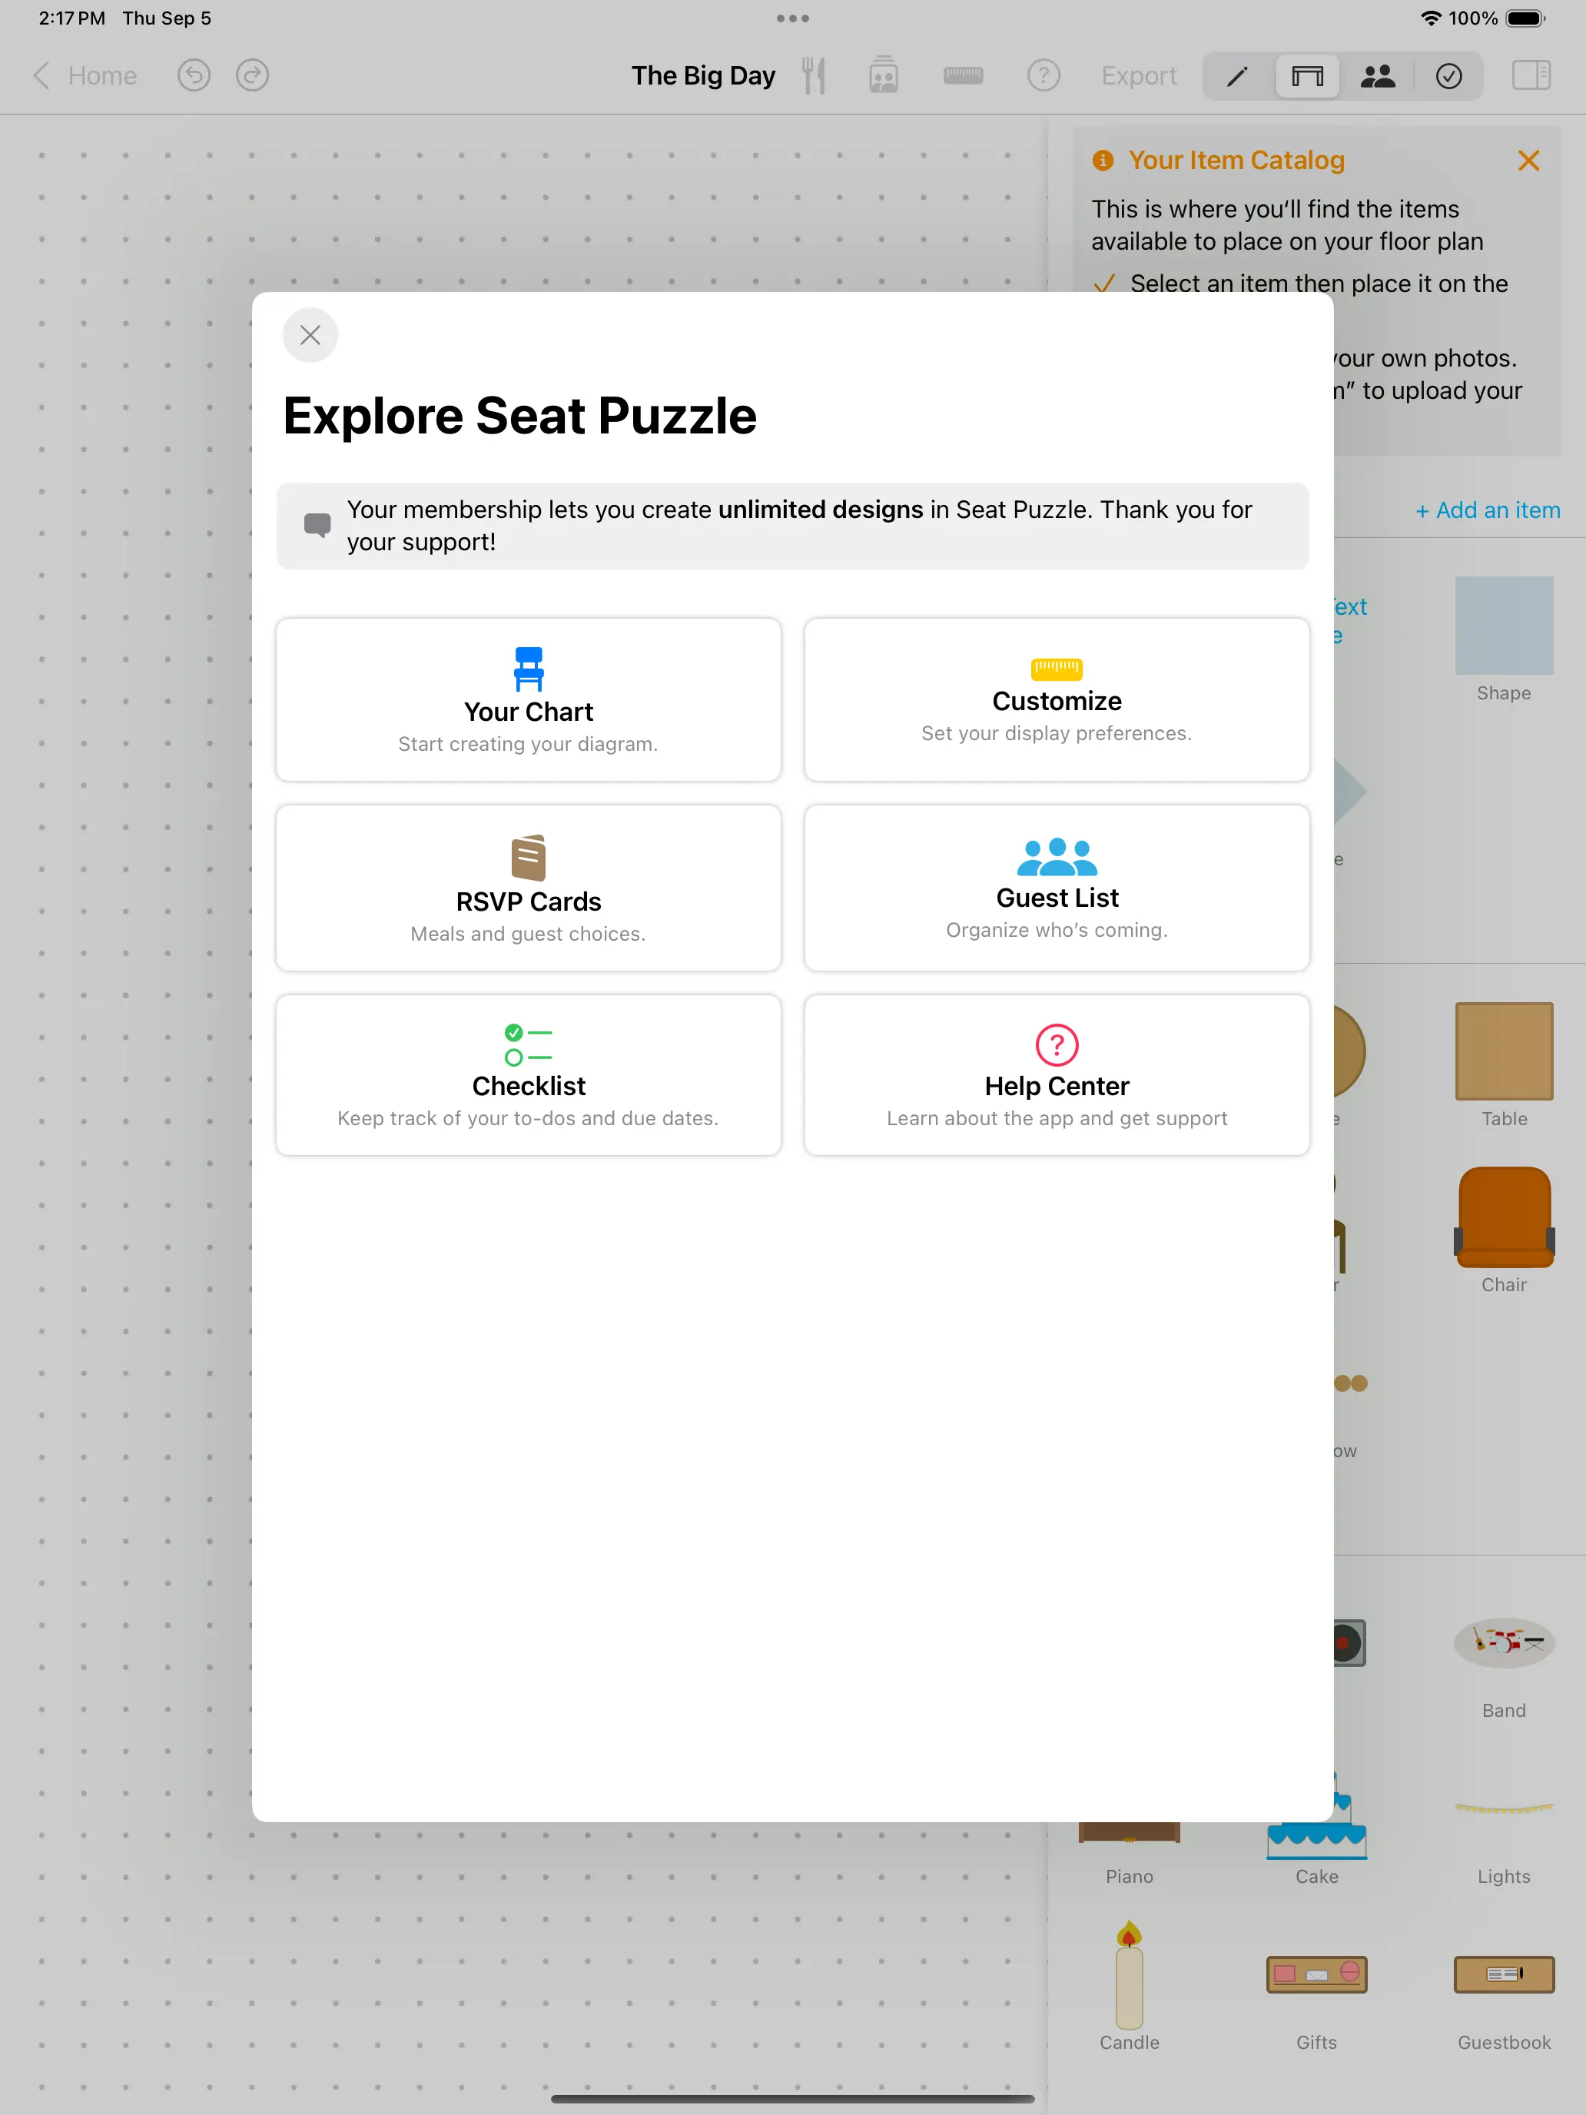Select the floor plan layout icon

(x=1308, y=75)
